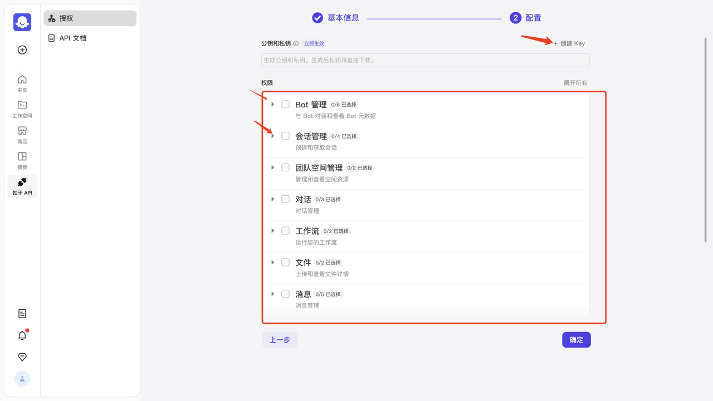713x401 pixels.
Task: Expand the 文件 permission group
Action: click(273, 263)
